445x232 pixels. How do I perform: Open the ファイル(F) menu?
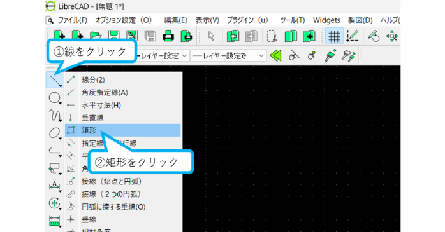click(73, 20)
